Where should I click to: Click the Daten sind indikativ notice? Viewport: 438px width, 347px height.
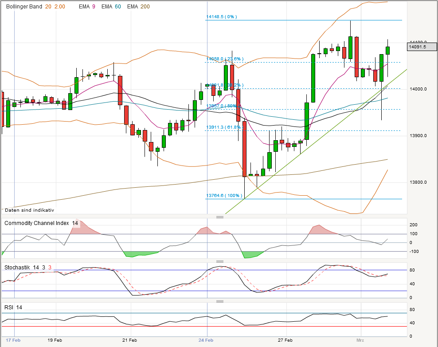29,210
